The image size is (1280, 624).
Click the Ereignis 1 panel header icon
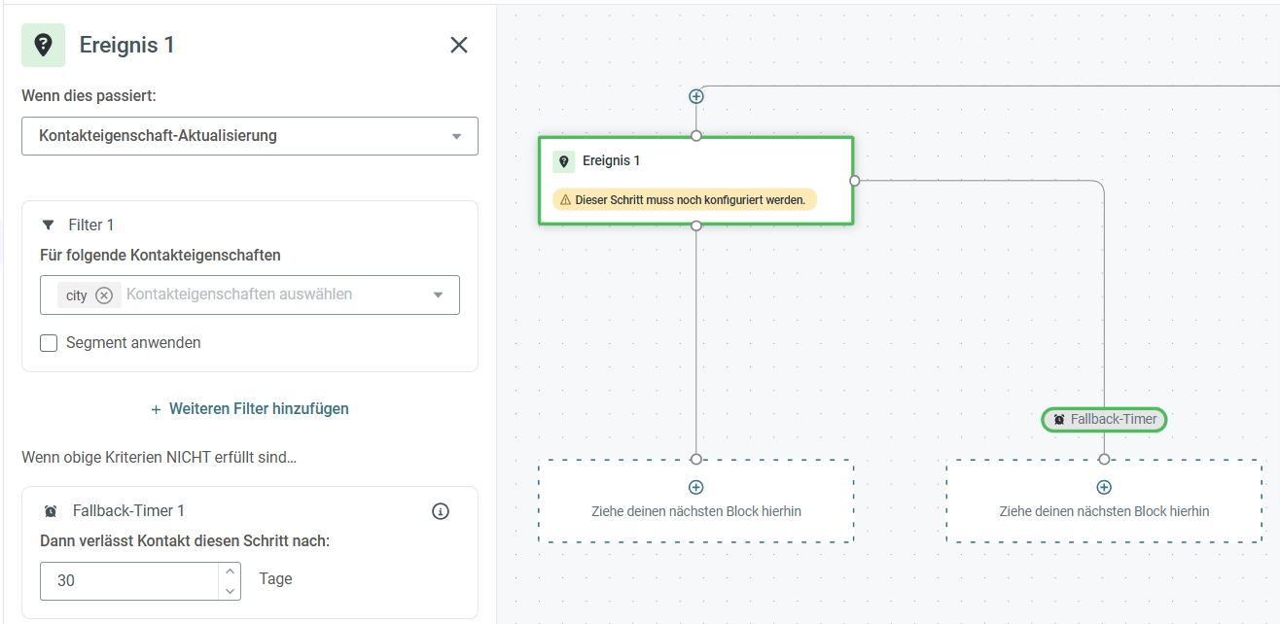point(43,45)
